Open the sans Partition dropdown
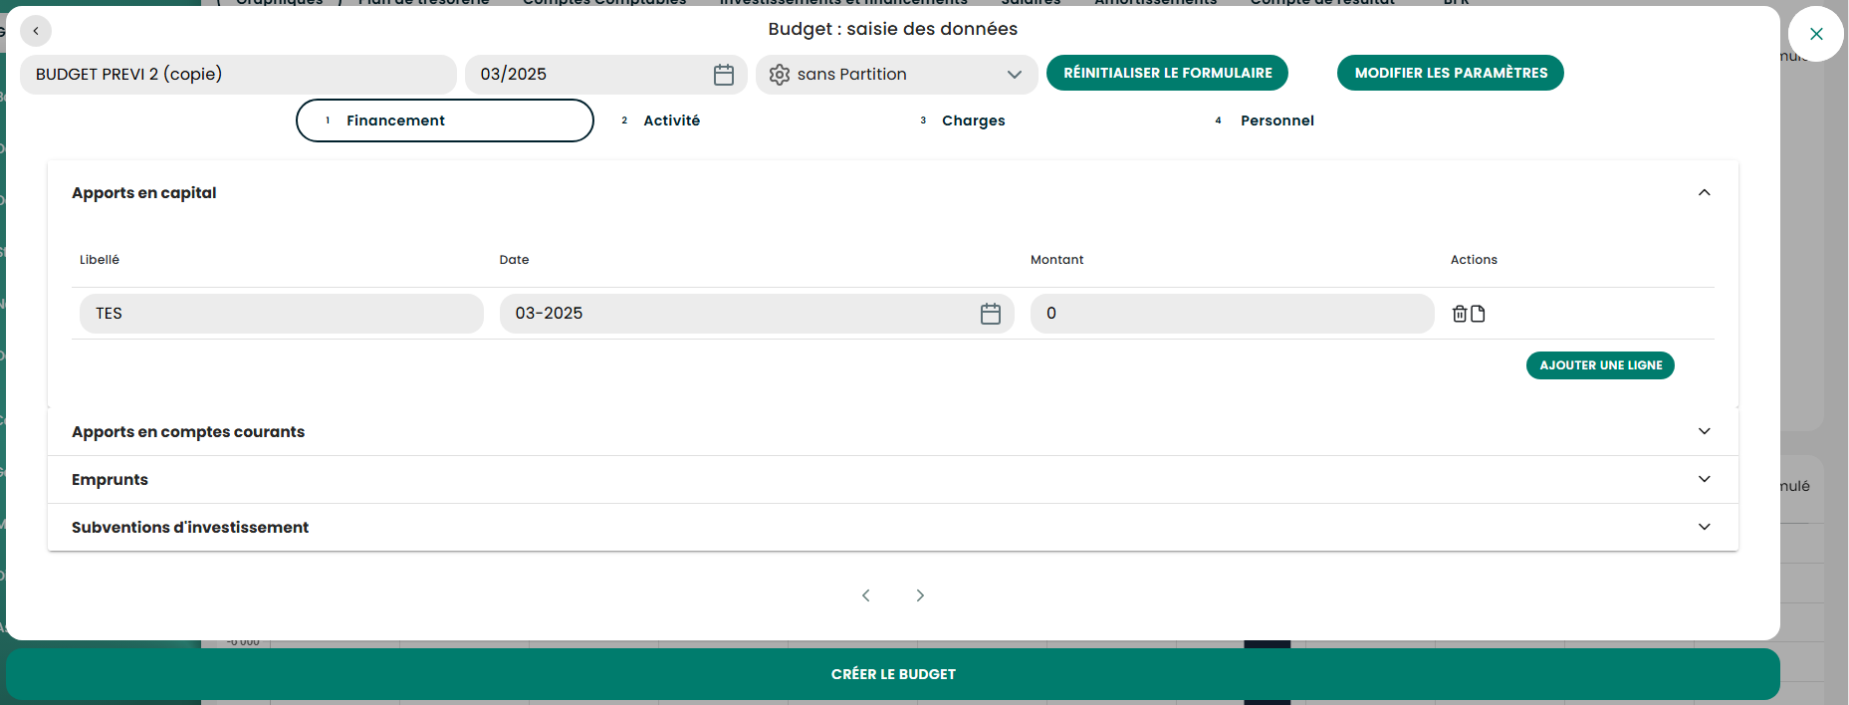This screenshot has width=1849, height=705. coord(896,75)
